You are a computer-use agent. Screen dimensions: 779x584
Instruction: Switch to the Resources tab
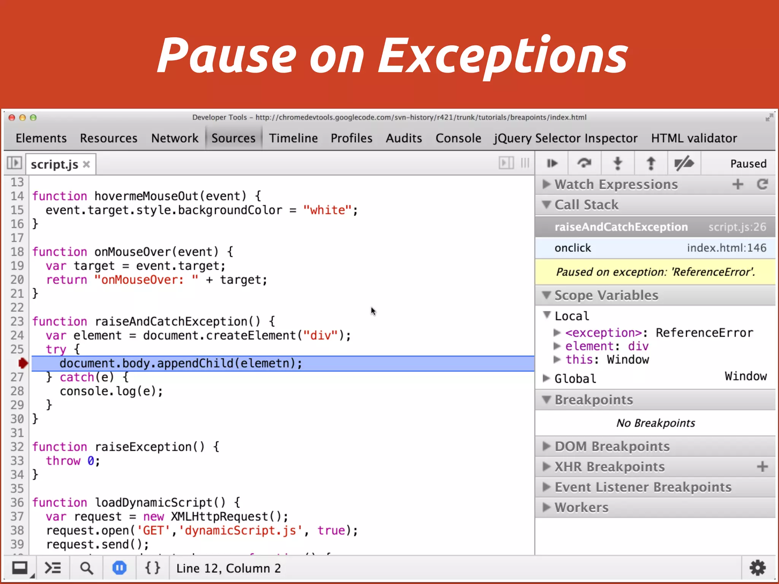(x=108, y=138)
